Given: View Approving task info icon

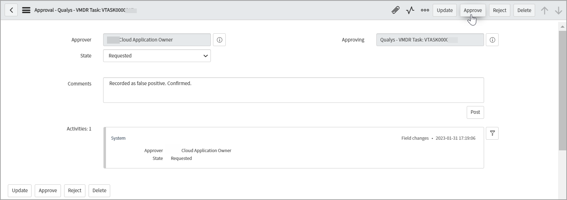Looking at the screenshot, I should pyautogui.click(x=492, y=40).
